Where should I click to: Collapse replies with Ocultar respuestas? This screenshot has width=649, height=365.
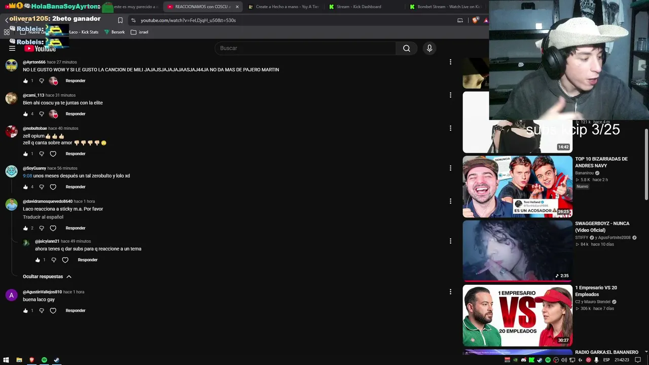point(47,276)
